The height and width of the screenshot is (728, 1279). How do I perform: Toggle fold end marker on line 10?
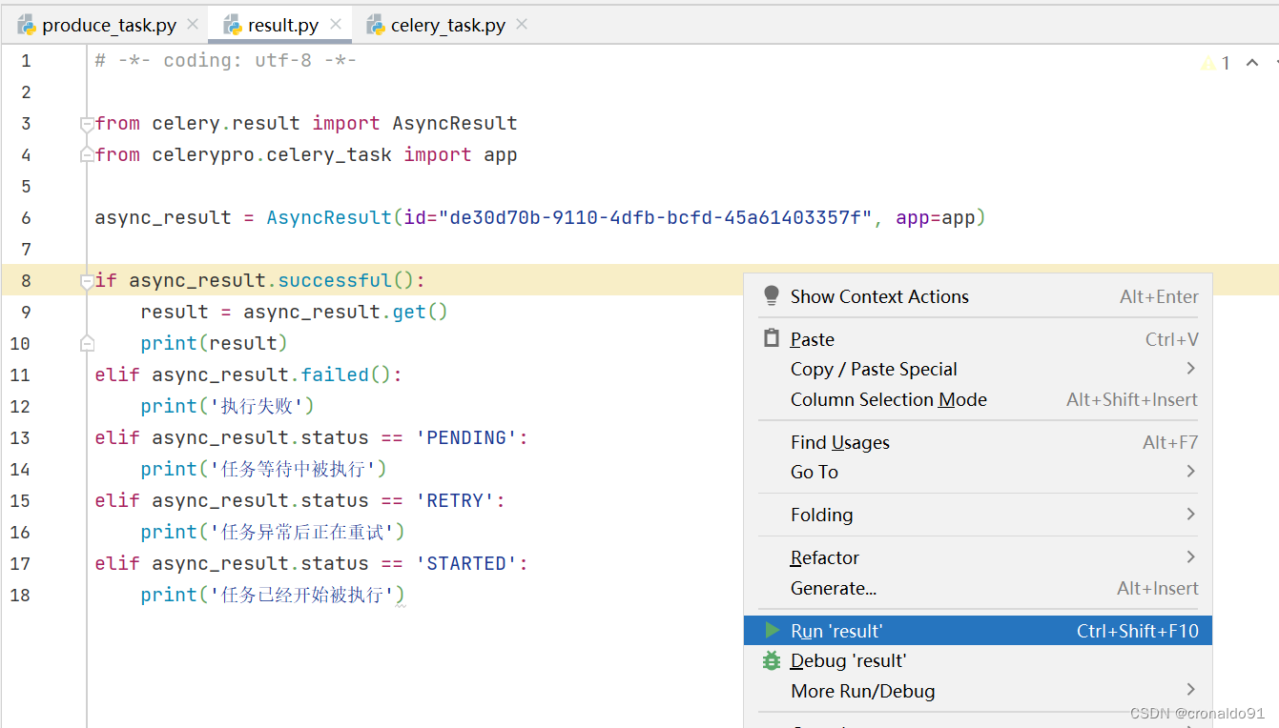[x=87, y=342]
